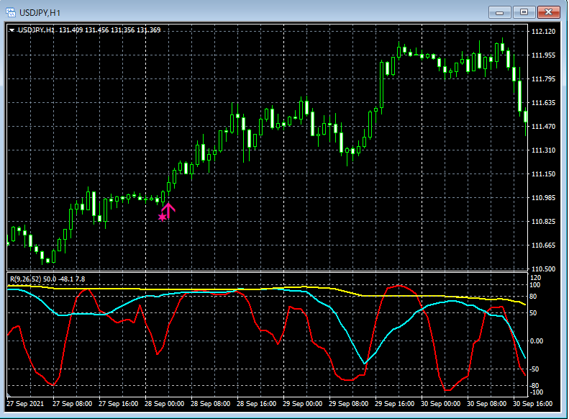The width and height of the screenshot is (569, 419).
Task: Click the USDJPY,H1 window title text
Action: tap(40, 12)
